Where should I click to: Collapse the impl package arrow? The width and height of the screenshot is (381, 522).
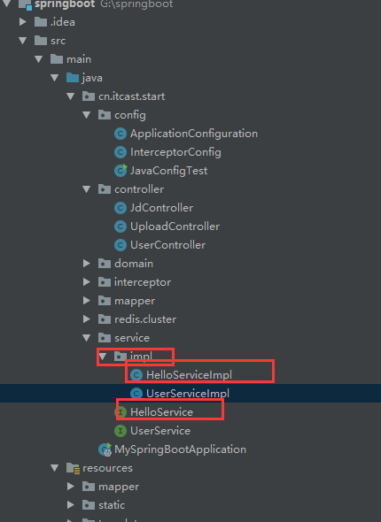[103, 357]
